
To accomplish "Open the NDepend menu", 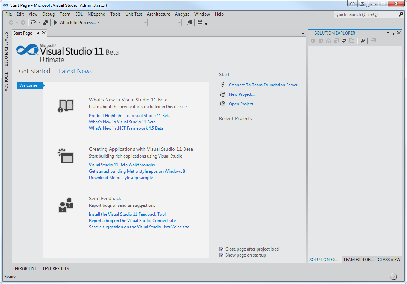I will 96,14.
